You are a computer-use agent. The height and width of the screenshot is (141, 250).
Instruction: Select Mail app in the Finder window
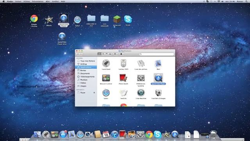[x=158, y=63]
